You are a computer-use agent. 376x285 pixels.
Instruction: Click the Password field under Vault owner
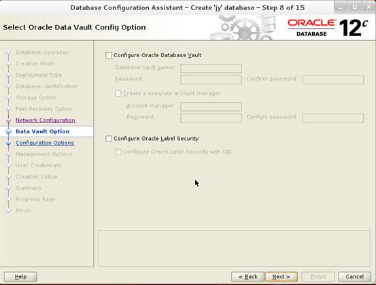coord(211,80)
